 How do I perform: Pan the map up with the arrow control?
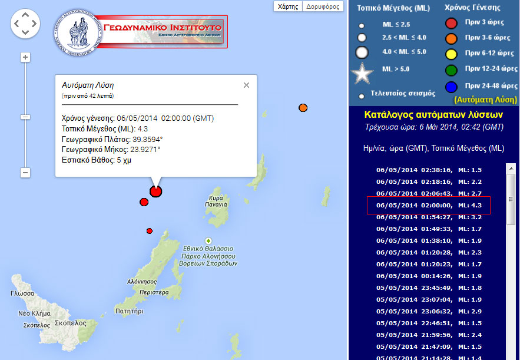coord(25,15)
